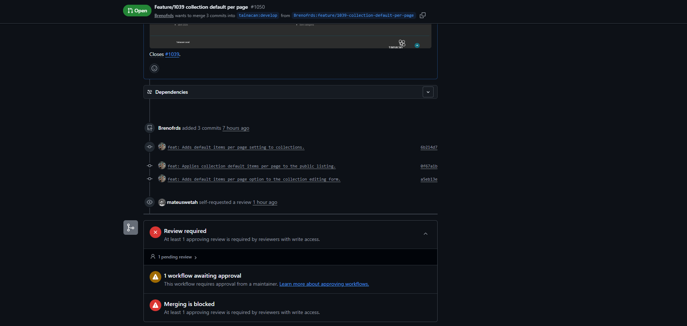Open commit 'Adds default items per page option'
Viewport: 687px width, 326px height.
pos(254,179)
